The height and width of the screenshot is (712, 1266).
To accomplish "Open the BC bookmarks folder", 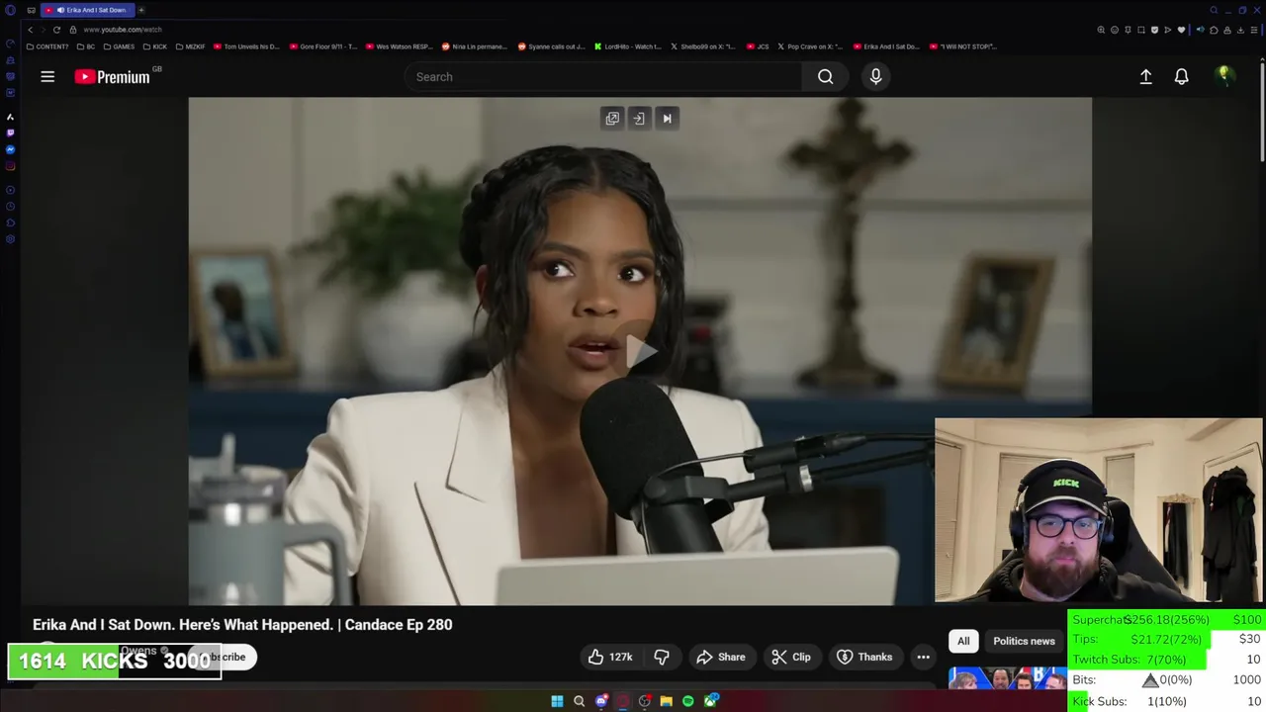I will point(86,46).
